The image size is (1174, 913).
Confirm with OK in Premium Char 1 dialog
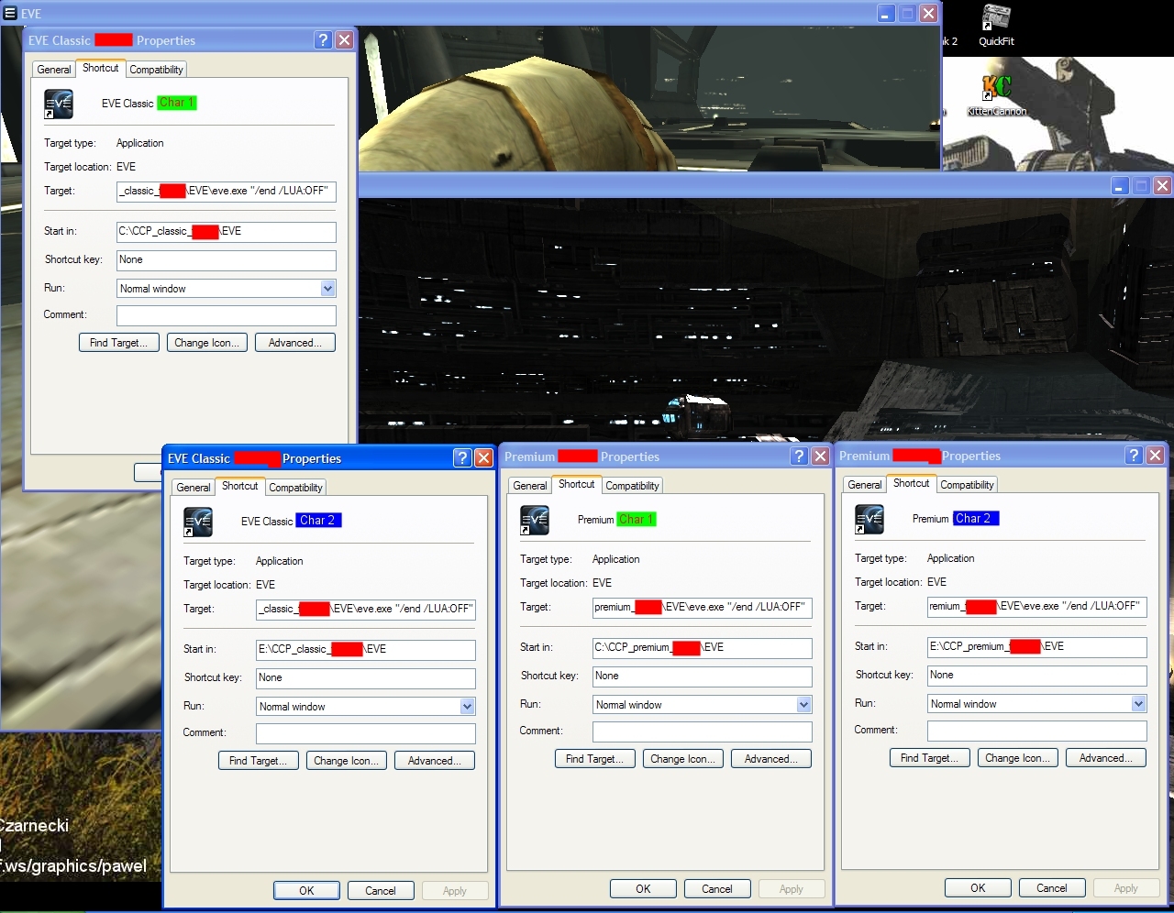[643, 889]
